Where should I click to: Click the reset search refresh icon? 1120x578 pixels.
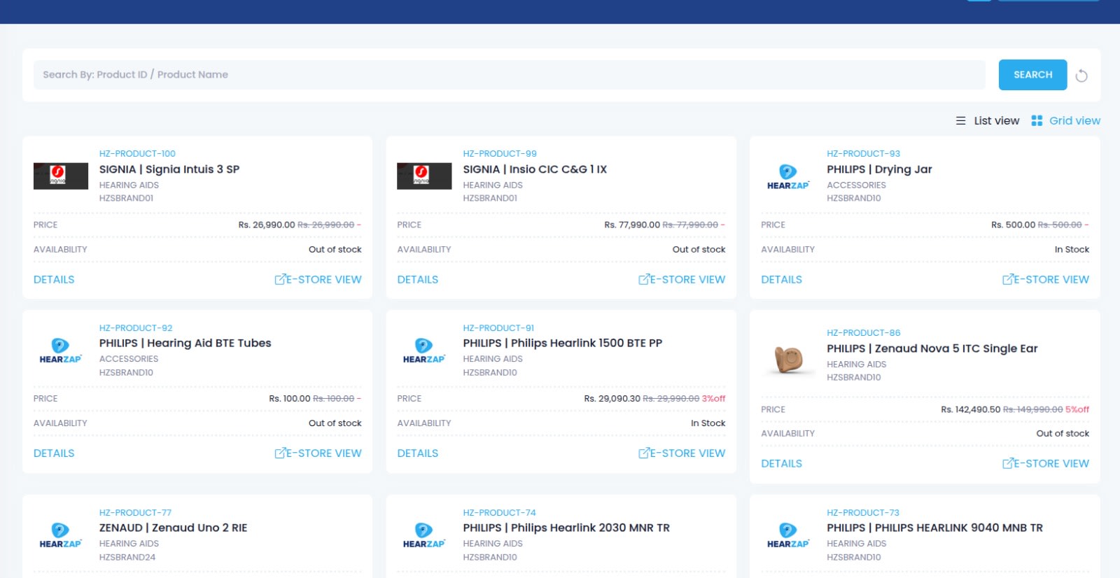click(x=1081, y=76)
